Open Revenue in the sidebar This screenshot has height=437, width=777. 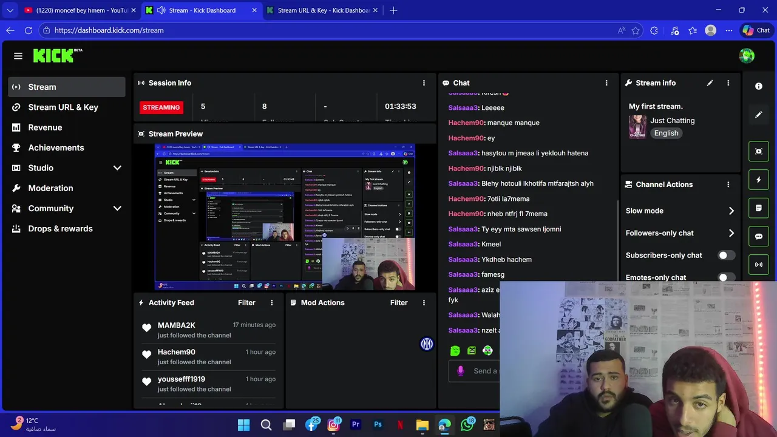click(x=67, y=127)
